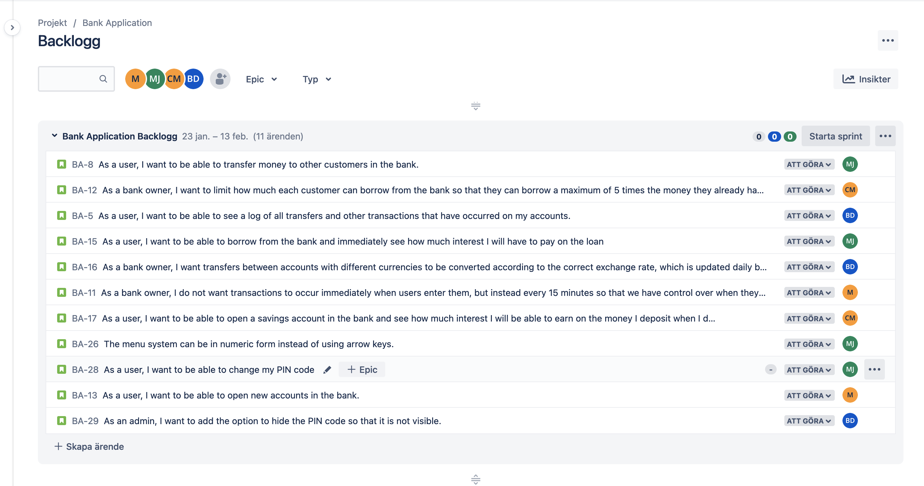
Task: Open the sprint actions menu
Action: 885,136
